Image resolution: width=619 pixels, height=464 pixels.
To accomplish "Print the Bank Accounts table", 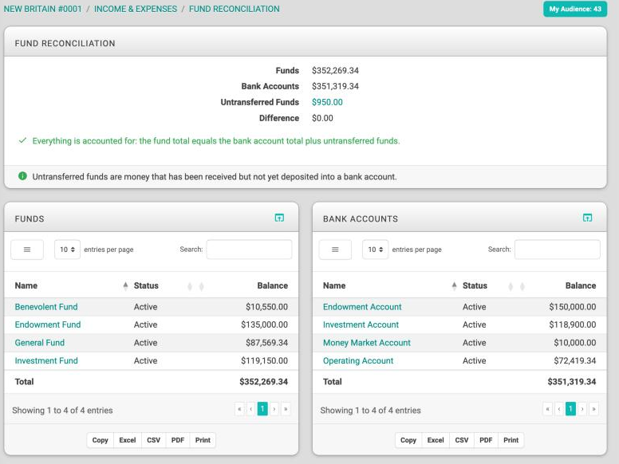I will click(511, 440).
